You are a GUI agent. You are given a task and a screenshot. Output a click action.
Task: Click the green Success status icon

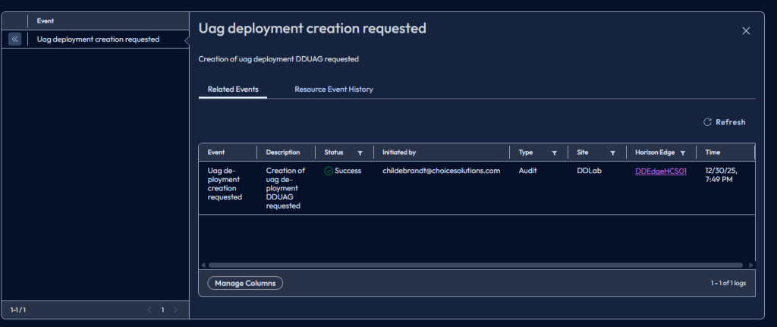[x=329, y=171]
